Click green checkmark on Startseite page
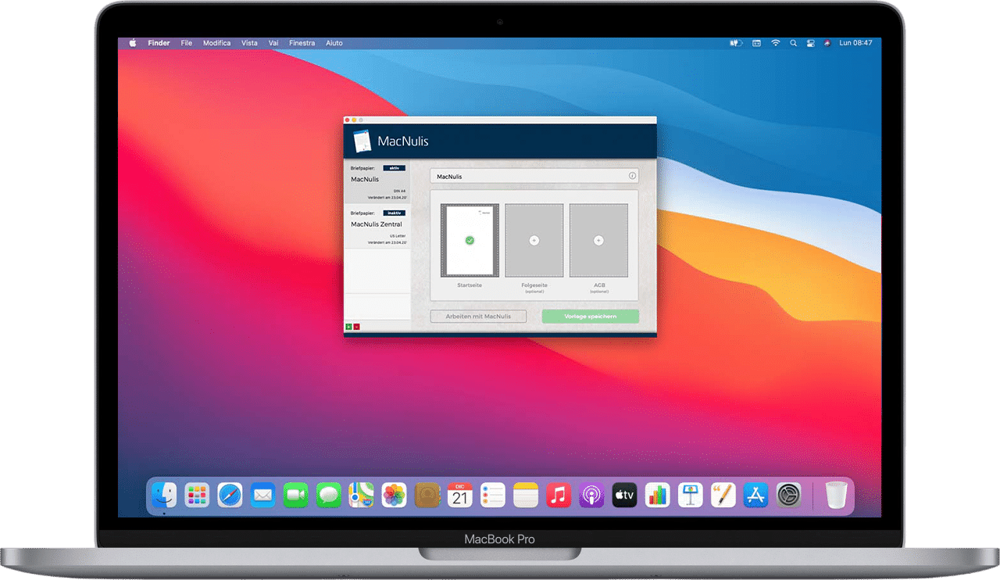The height and width of the screenshot is (580, 1000). click(x=470, y=241)
